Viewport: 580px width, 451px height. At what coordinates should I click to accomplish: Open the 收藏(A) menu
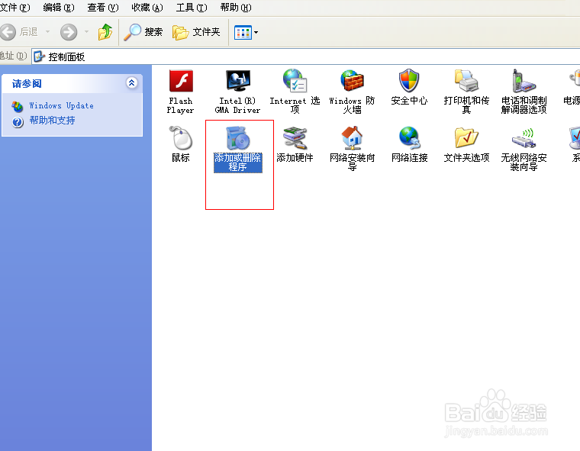(147, 8)
